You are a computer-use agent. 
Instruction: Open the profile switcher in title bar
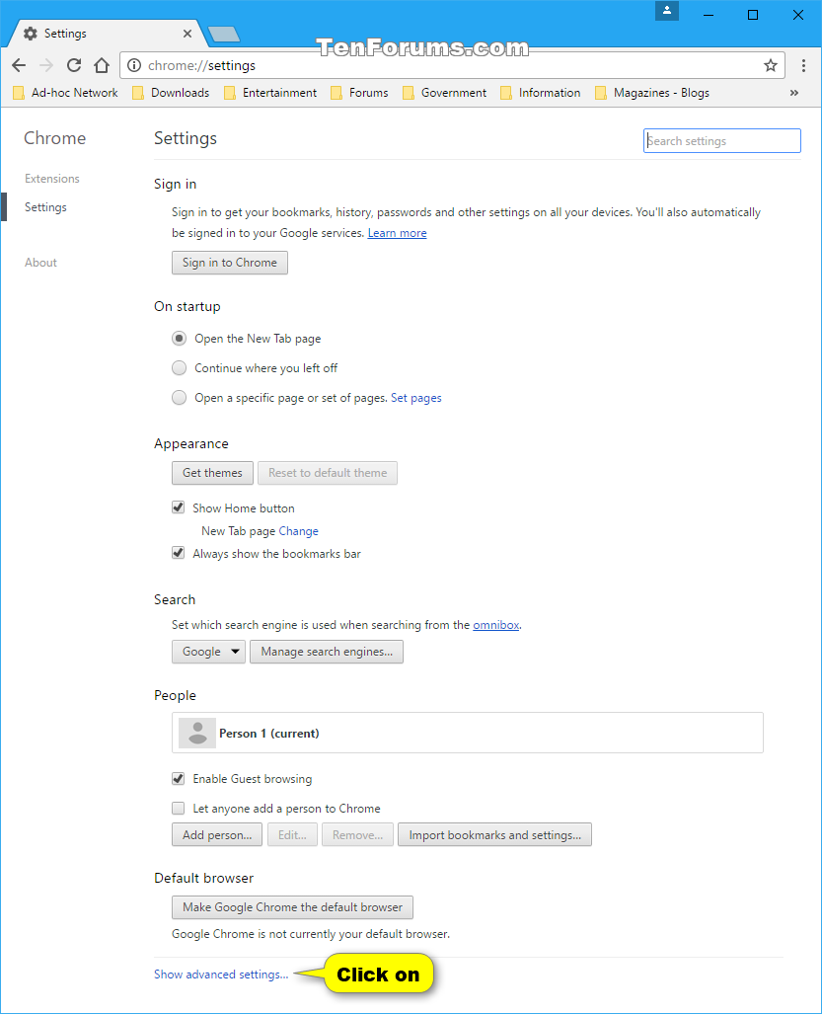(667, 11)
